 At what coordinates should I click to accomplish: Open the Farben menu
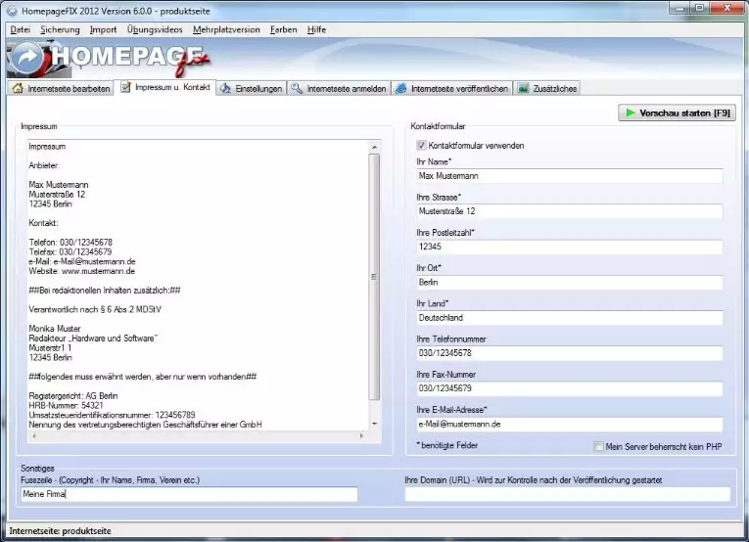(283, 29)
